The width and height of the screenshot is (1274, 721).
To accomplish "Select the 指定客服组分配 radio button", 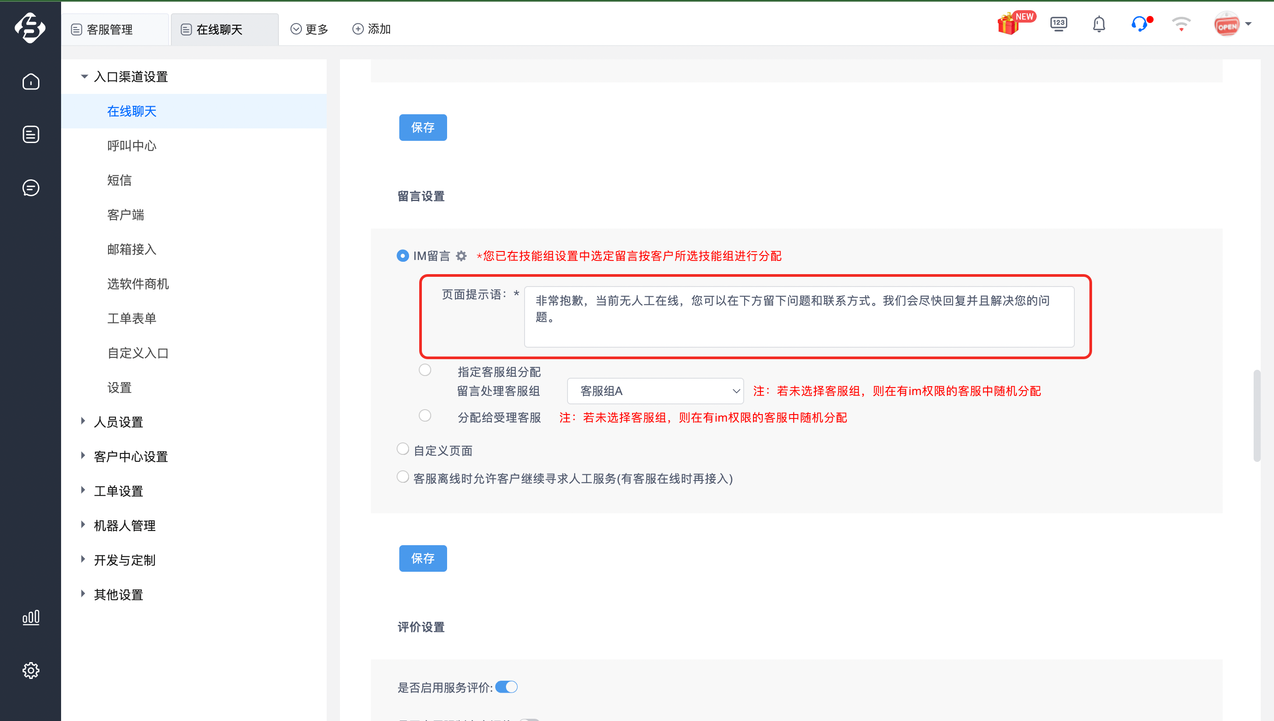I will 425,370.
